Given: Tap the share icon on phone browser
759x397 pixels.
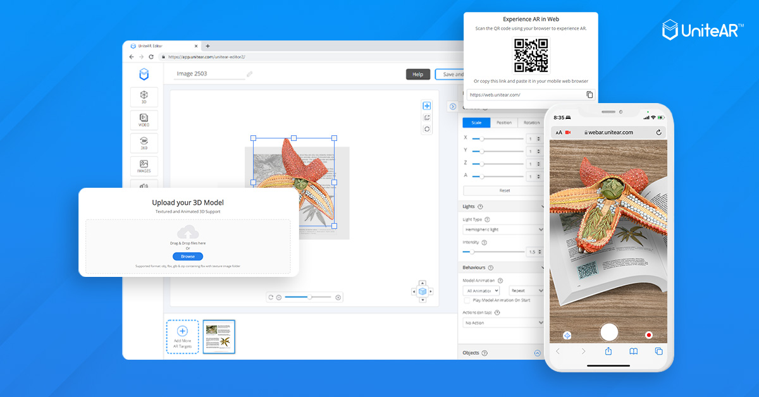Looking at the screenshot, I should (608, 351).
